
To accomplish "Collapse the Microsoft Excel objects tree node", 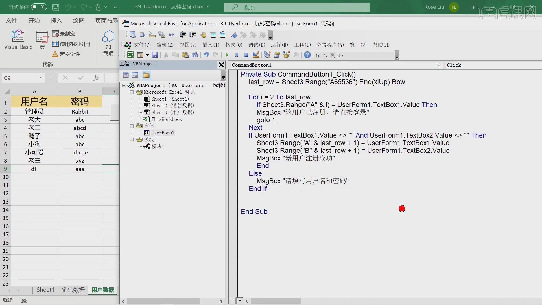I will tap(132, 92).
